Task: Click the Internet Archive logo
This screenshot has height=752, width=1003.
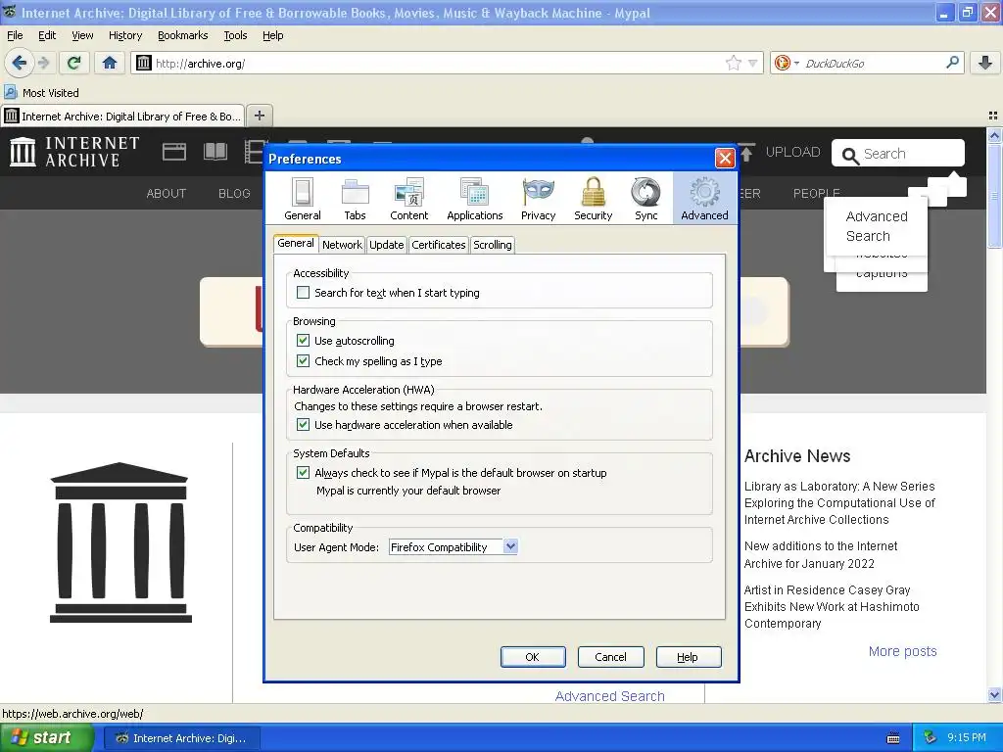Action: tap(74, 152)
